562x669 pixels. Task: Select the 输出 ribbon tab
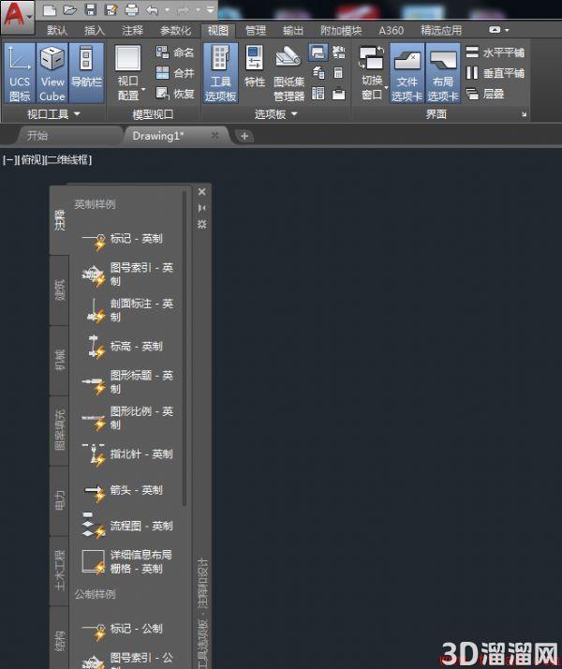pos(293,30)
